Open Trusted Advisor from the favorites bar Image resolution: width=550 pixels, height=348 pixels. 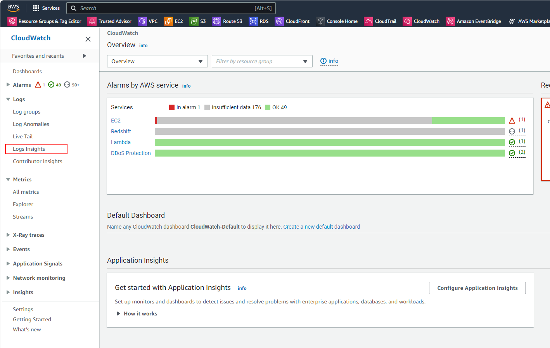110,21
